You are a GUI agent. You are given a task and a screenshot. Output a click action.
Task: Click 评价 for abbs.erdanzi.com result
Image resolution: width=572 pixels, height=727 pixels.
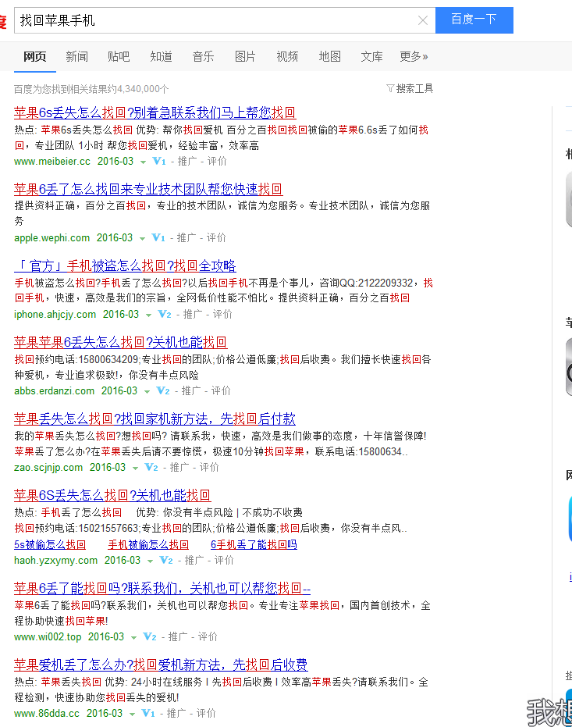(221, 390)
